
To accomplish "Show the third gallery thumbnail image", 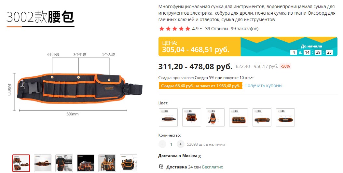I will [64, 163].
